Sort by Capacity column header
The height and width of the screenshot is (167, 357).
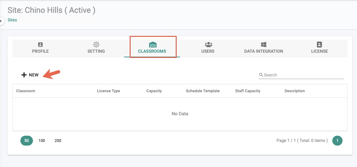[154, 91]
